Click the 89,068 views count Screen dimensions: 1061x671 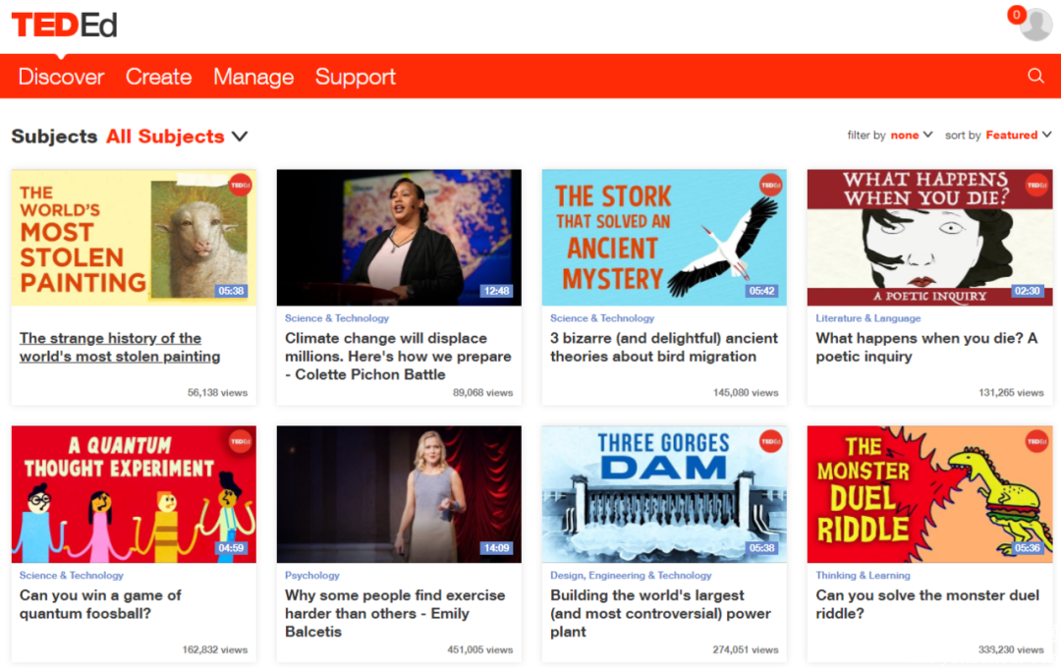click(482, 392)
